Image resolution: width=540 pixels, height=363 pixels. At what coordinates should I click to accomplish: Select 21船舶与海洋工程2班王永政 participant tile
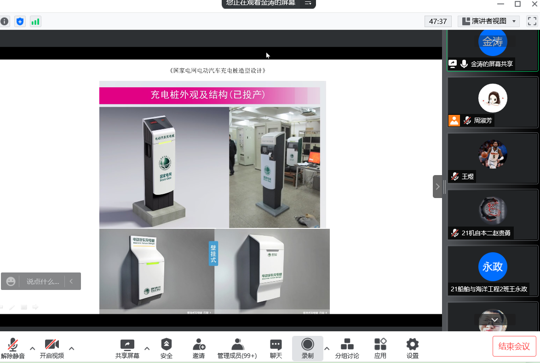pos(493,271)
